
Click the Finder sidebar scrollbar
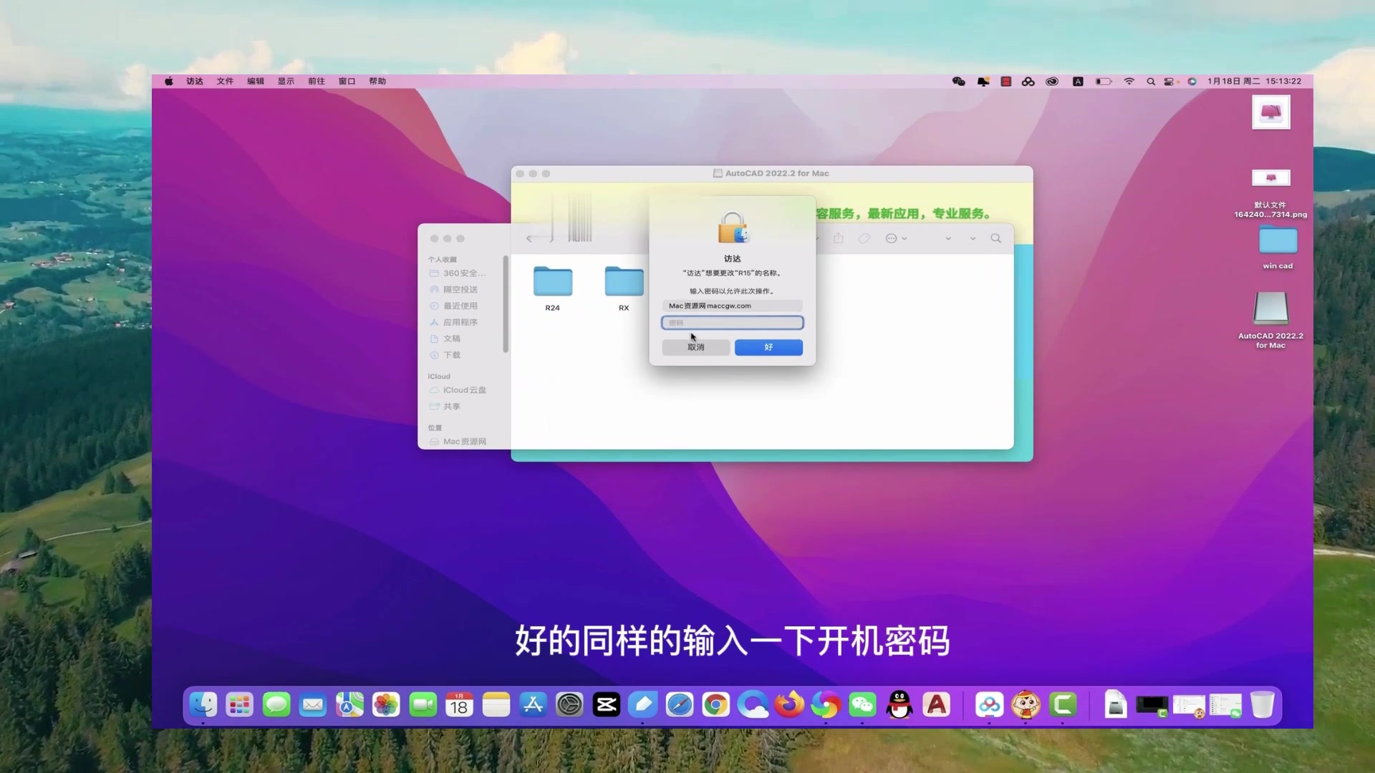506,304
